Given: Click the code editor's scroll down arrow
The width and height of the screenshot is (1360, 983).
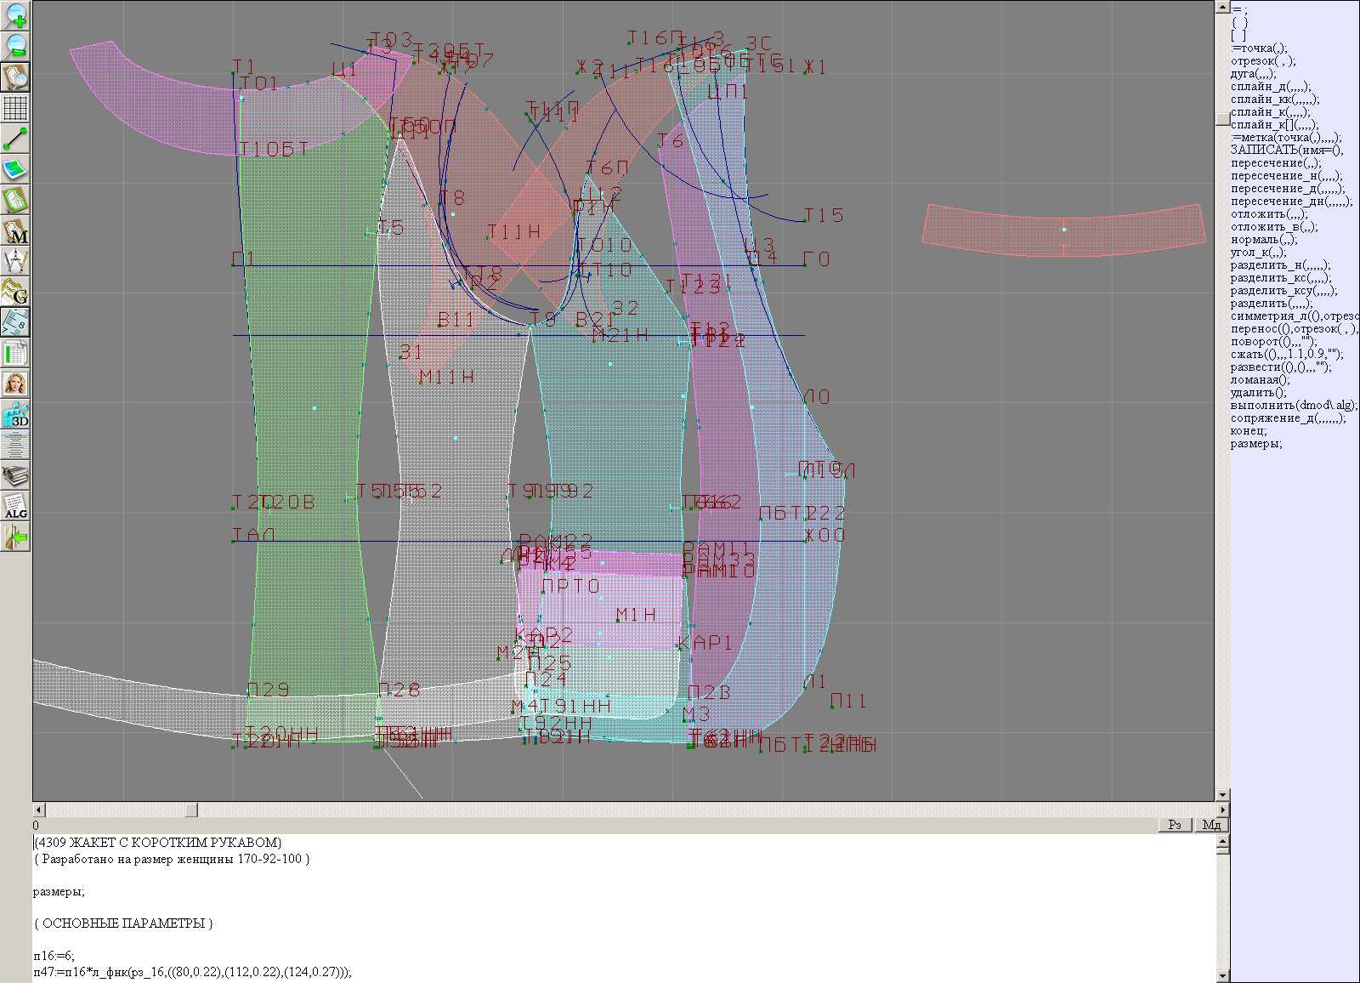Looking at the screenshot, I should (1222, 975).
